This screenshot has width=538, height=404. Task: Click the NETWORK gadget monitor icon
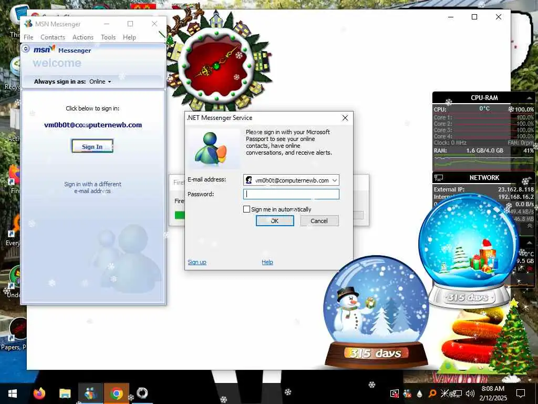pos(439,178)
